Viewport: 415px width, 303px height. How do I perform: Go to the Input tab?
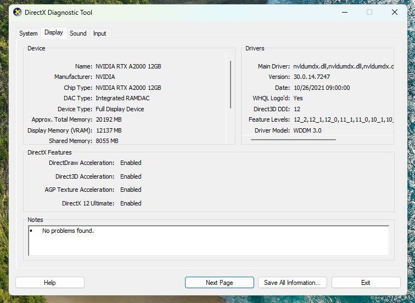click(100, 33)
